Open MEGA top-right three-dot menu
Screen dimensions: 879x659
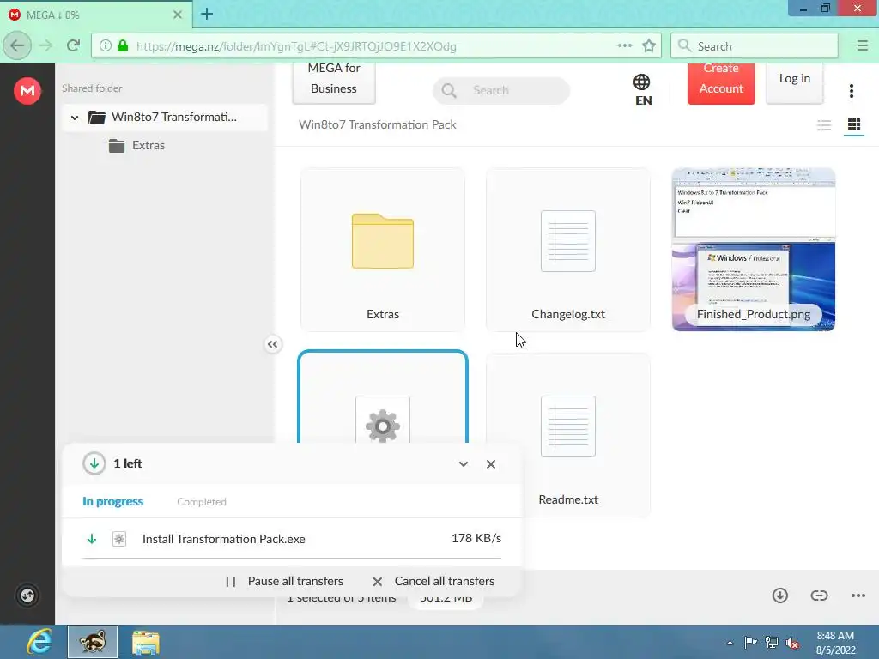[851, 91]
